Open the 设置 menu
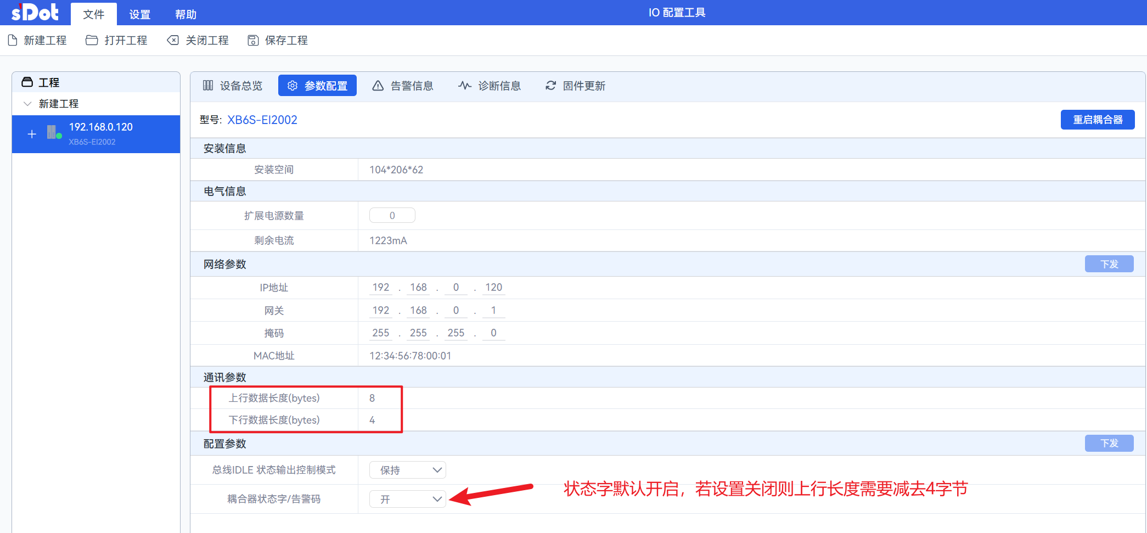1147x533 pixels. tap(140, 14)
